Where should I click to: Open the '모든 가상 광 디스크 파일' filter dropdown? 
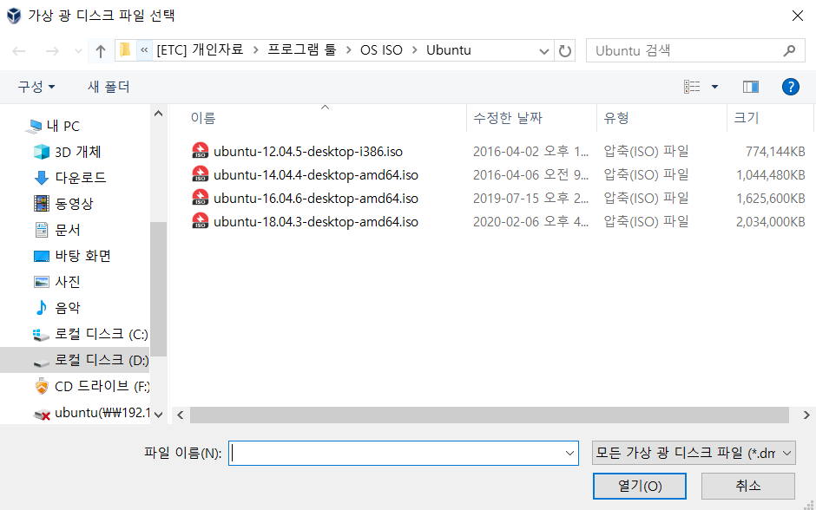point(694,454)
